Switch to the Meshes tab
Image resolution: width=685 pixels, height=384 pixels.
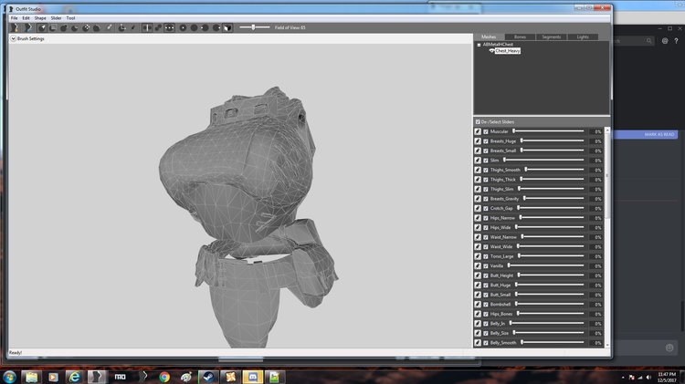[489, 37]
